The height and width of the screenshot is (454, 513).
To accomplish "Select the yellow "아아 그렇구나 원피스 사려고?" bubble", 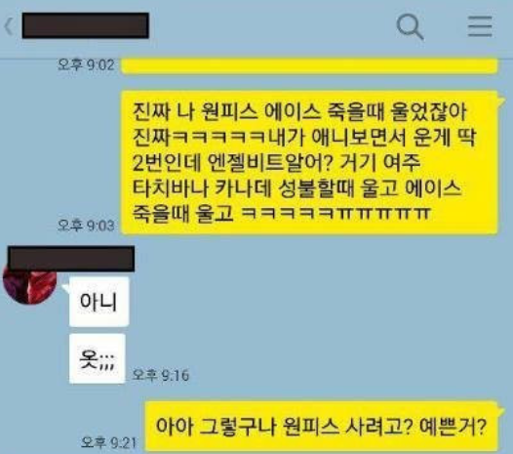I will tap(321, 426).
